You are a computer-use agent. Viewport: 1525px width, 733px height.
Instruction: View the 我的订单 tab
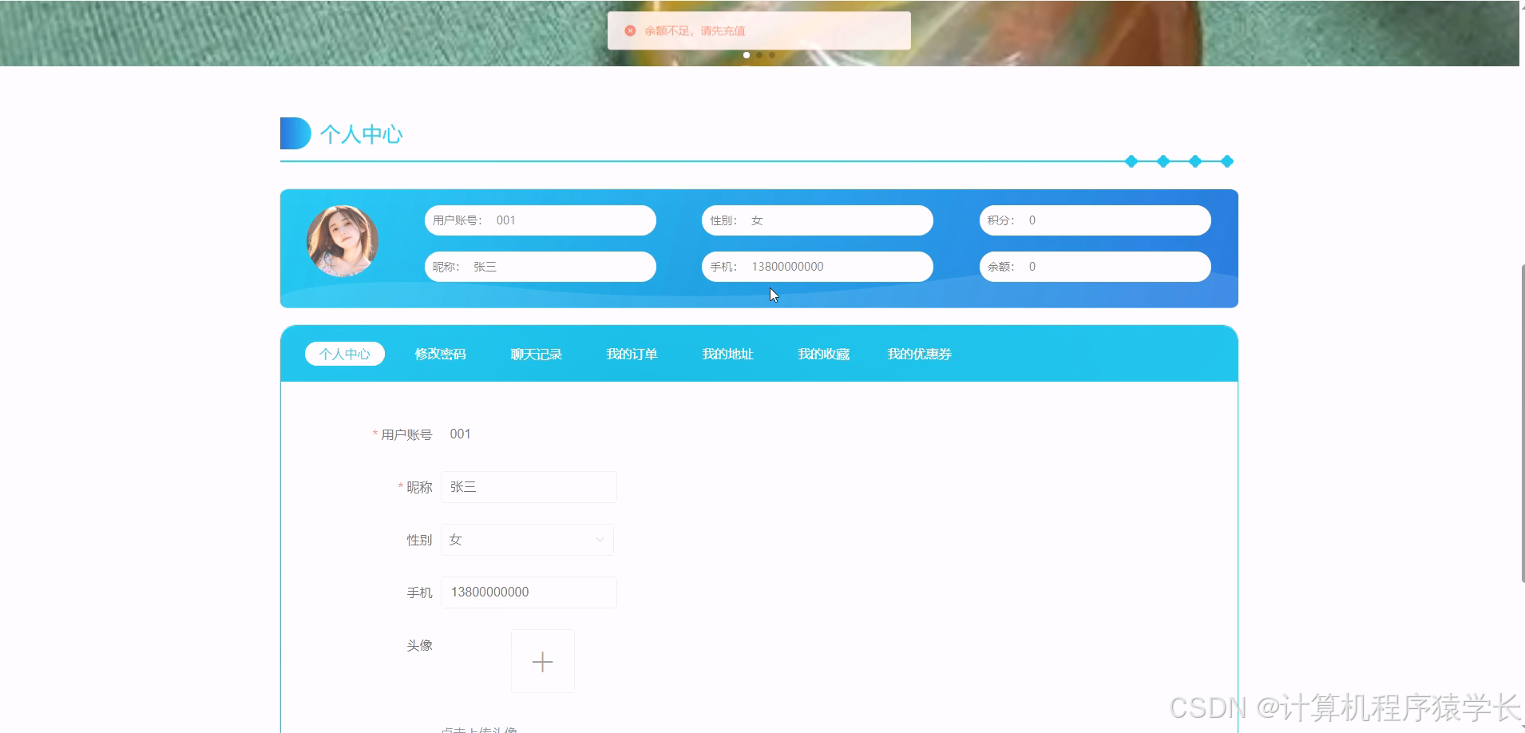(632, 354)
